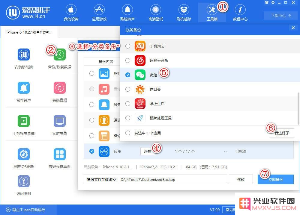
Task: Launch 转换音频 tool
Action: (x=59, y=92)
